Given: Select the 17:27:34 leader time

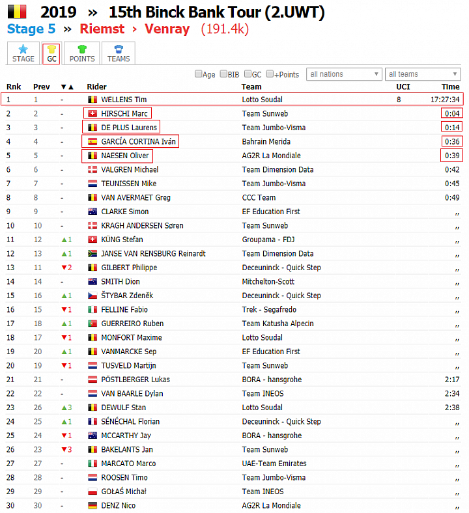Looking at the screenshot, I should tap(445, 100).
